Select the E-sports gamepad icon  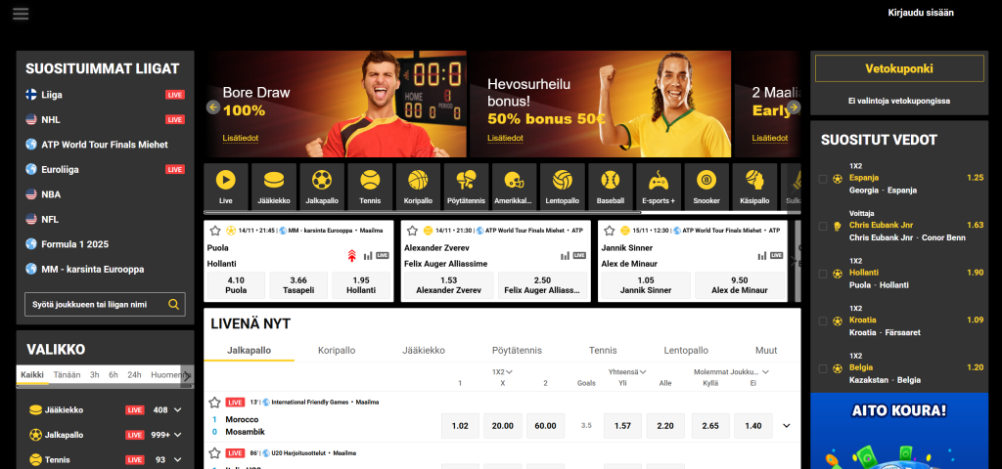click(658, 186)
